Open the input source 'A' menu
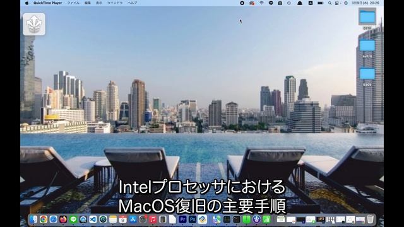 311,3
